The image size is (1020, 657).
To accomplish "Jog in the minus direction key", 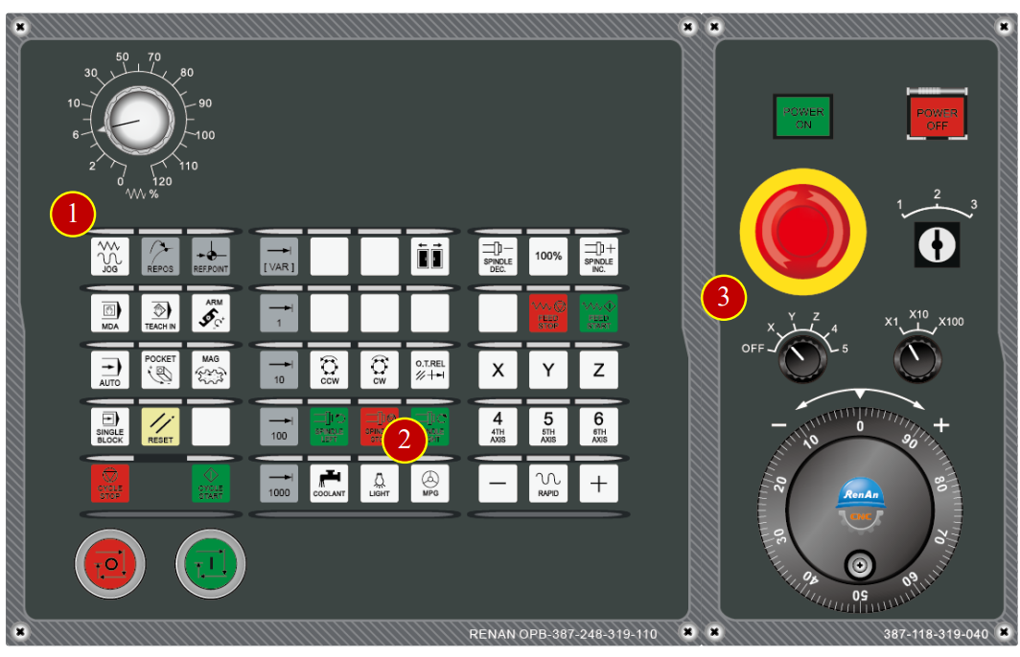I will tap(498, 484).
